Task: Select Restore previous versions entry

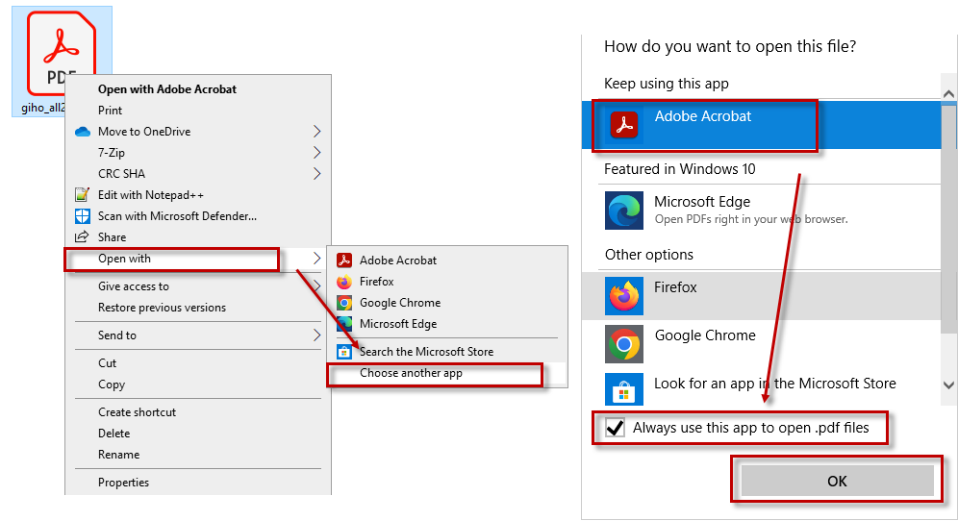Action: pyautogui.click(x=198, y=308)
